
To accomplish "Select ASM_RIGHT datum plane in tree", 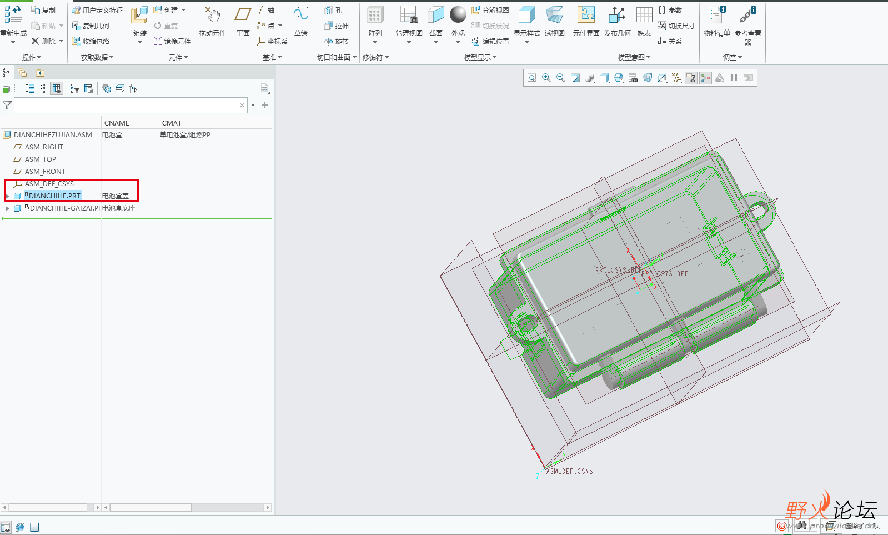I will [44, 147].
